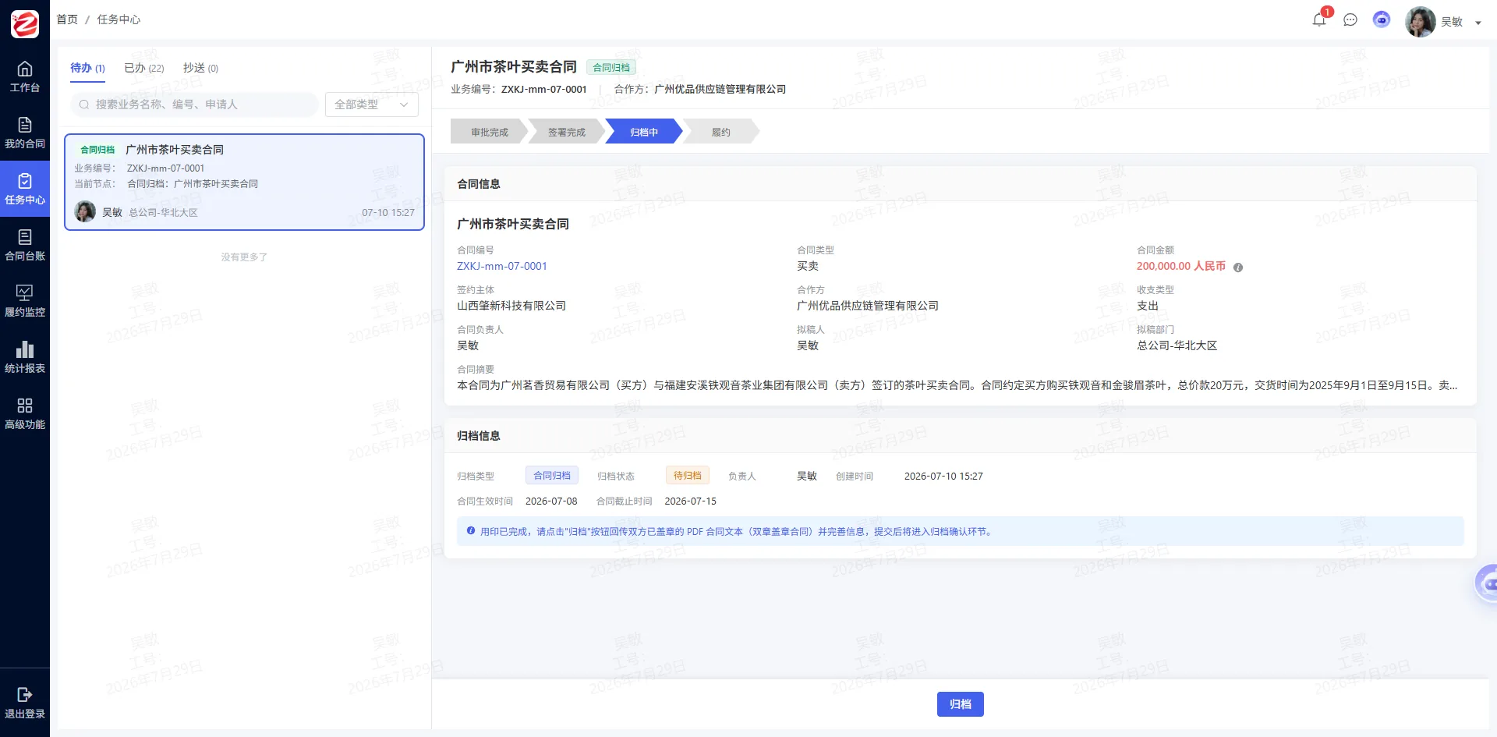1497x737 pixels.
Task: Switch to 抄送 tab
Action: 200,69
